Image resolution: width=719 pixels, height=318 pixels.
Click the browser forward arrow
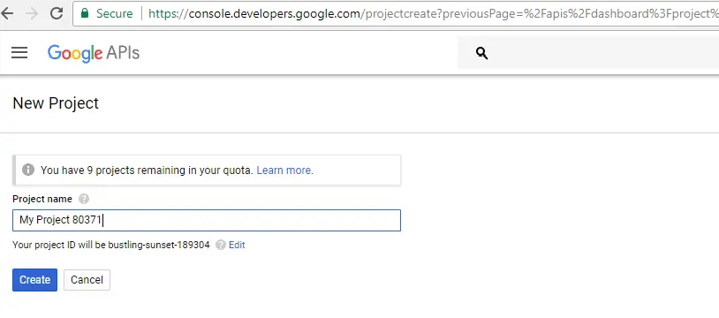(x=32, y=13)
